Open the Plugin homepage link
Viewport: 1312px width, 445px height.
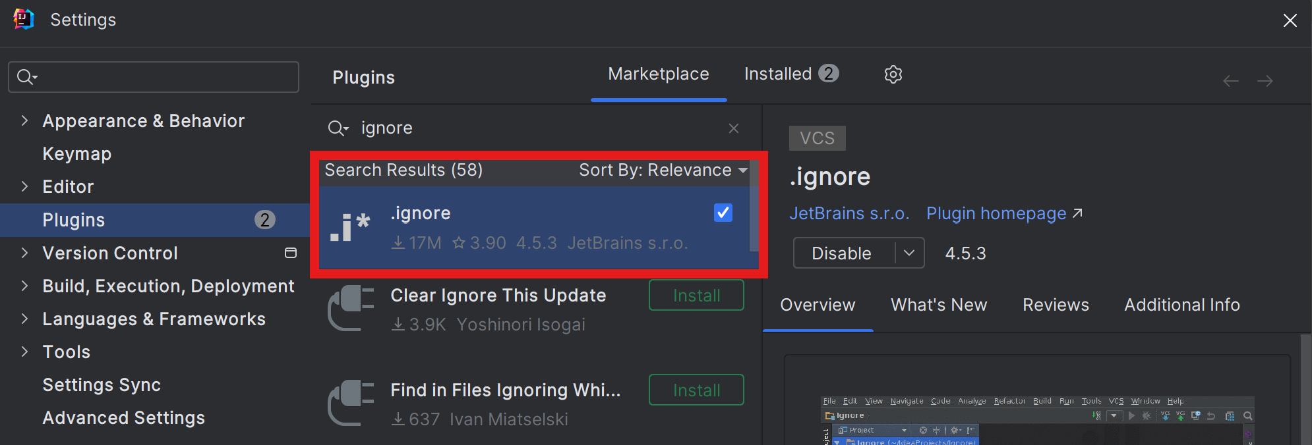coord(1004,213)
